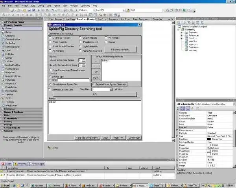This screenshot has width=236, height=188.
Task: Switch to the Start Page tab
Action: coord(70,19)
